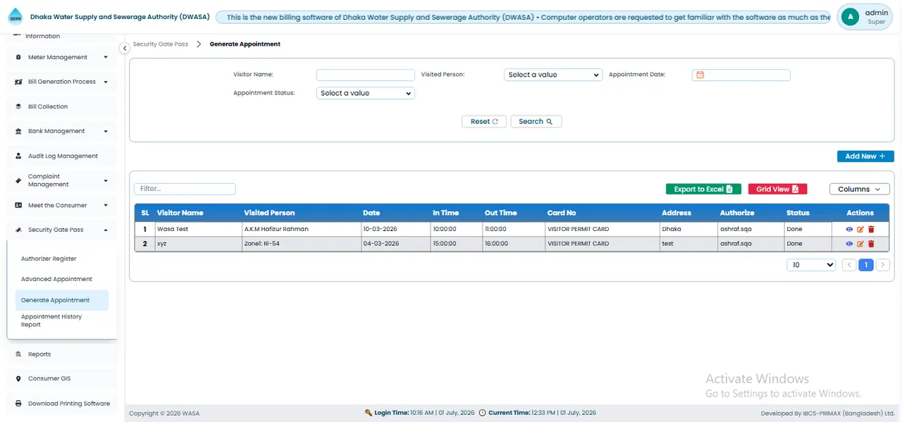View details of Wasa Test appointment
902x422 pixels.
(849, 229)
